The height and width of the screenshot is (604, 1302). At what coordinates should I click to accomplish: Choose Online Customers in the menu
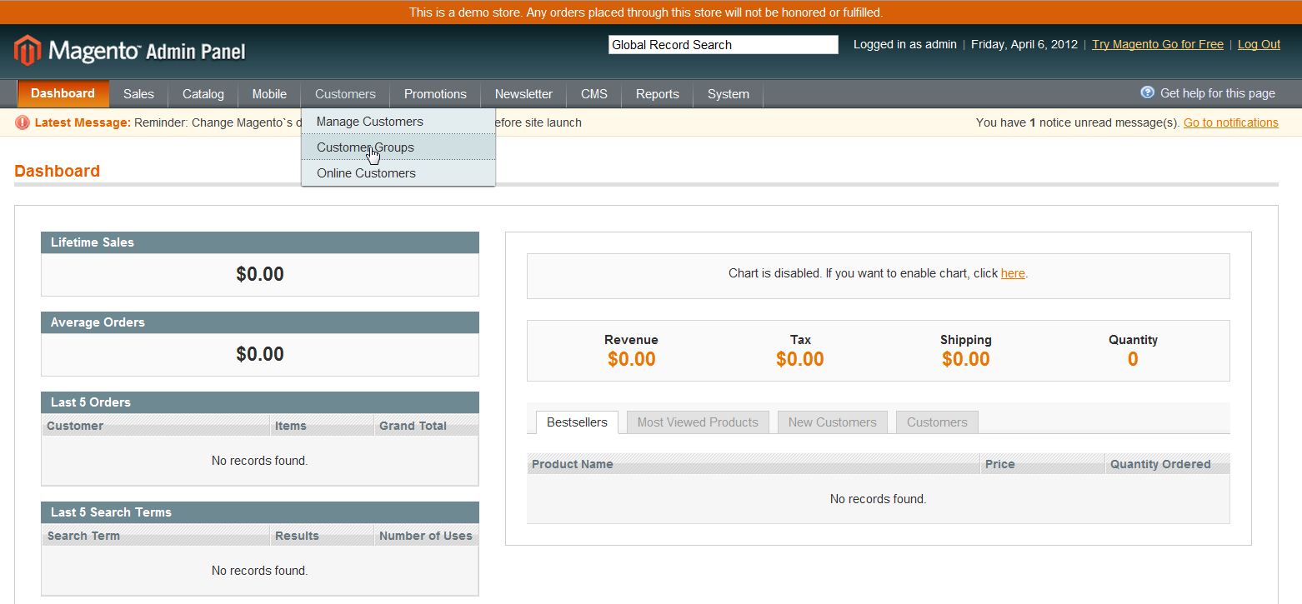click(x=366, y=173)
